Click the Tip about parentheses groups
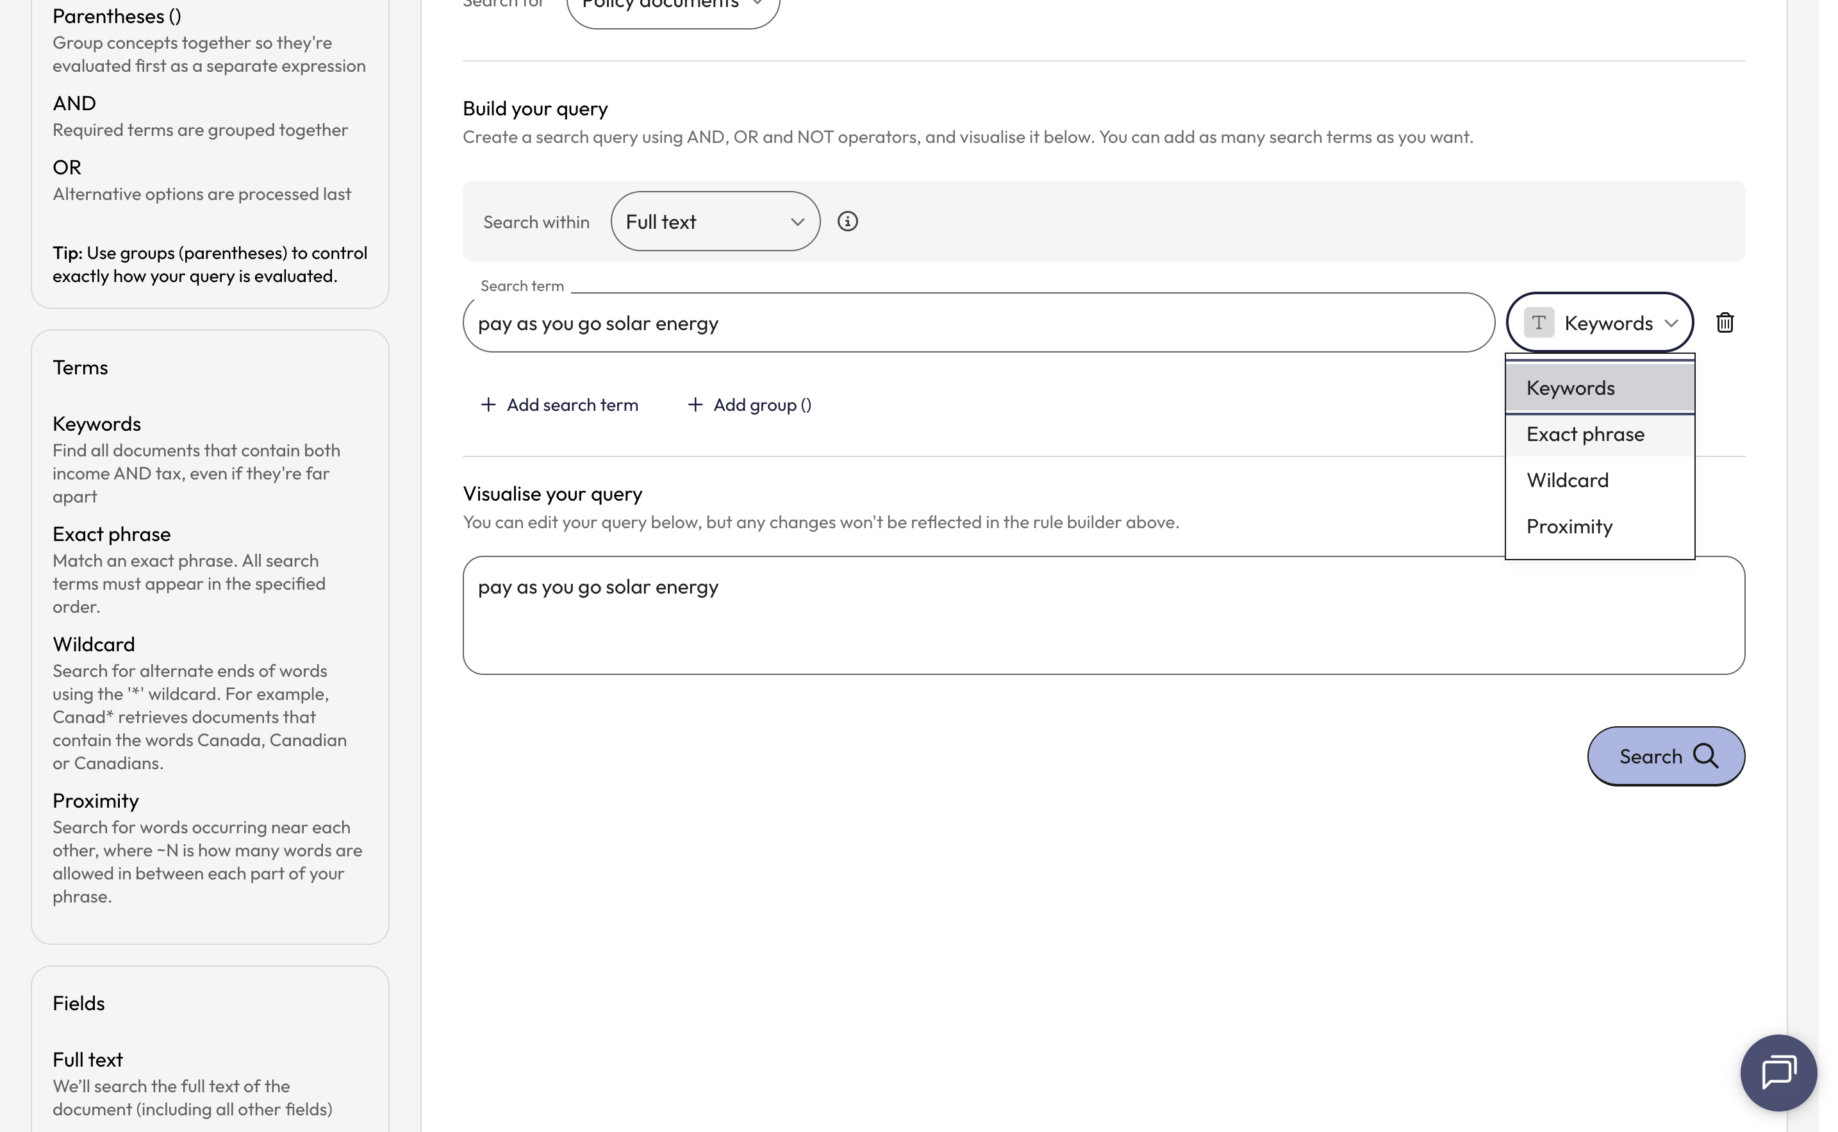Viewport: 1838px width, 1132px height. click(210, 264)
